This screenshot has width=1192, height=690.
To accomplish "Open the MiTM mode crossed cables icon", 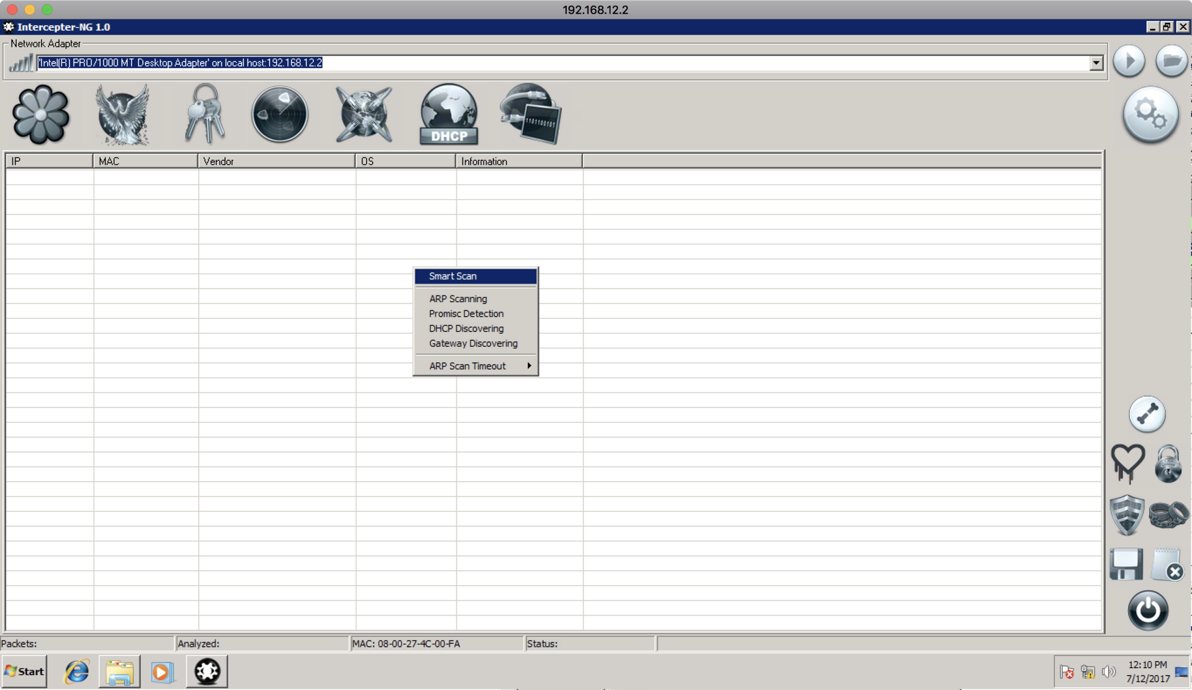I will pos(364,115).
